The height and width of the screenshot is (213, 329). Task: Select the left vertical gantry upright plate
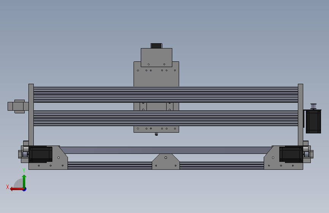click(x=31, y=115)
